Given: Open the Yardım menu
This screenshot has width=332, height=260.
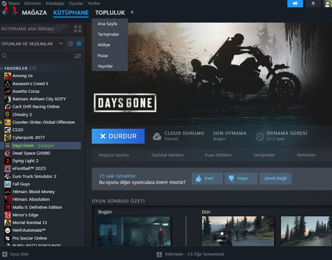Looking at the screenshot, I should pyautogui.click(x=94, y=4).
